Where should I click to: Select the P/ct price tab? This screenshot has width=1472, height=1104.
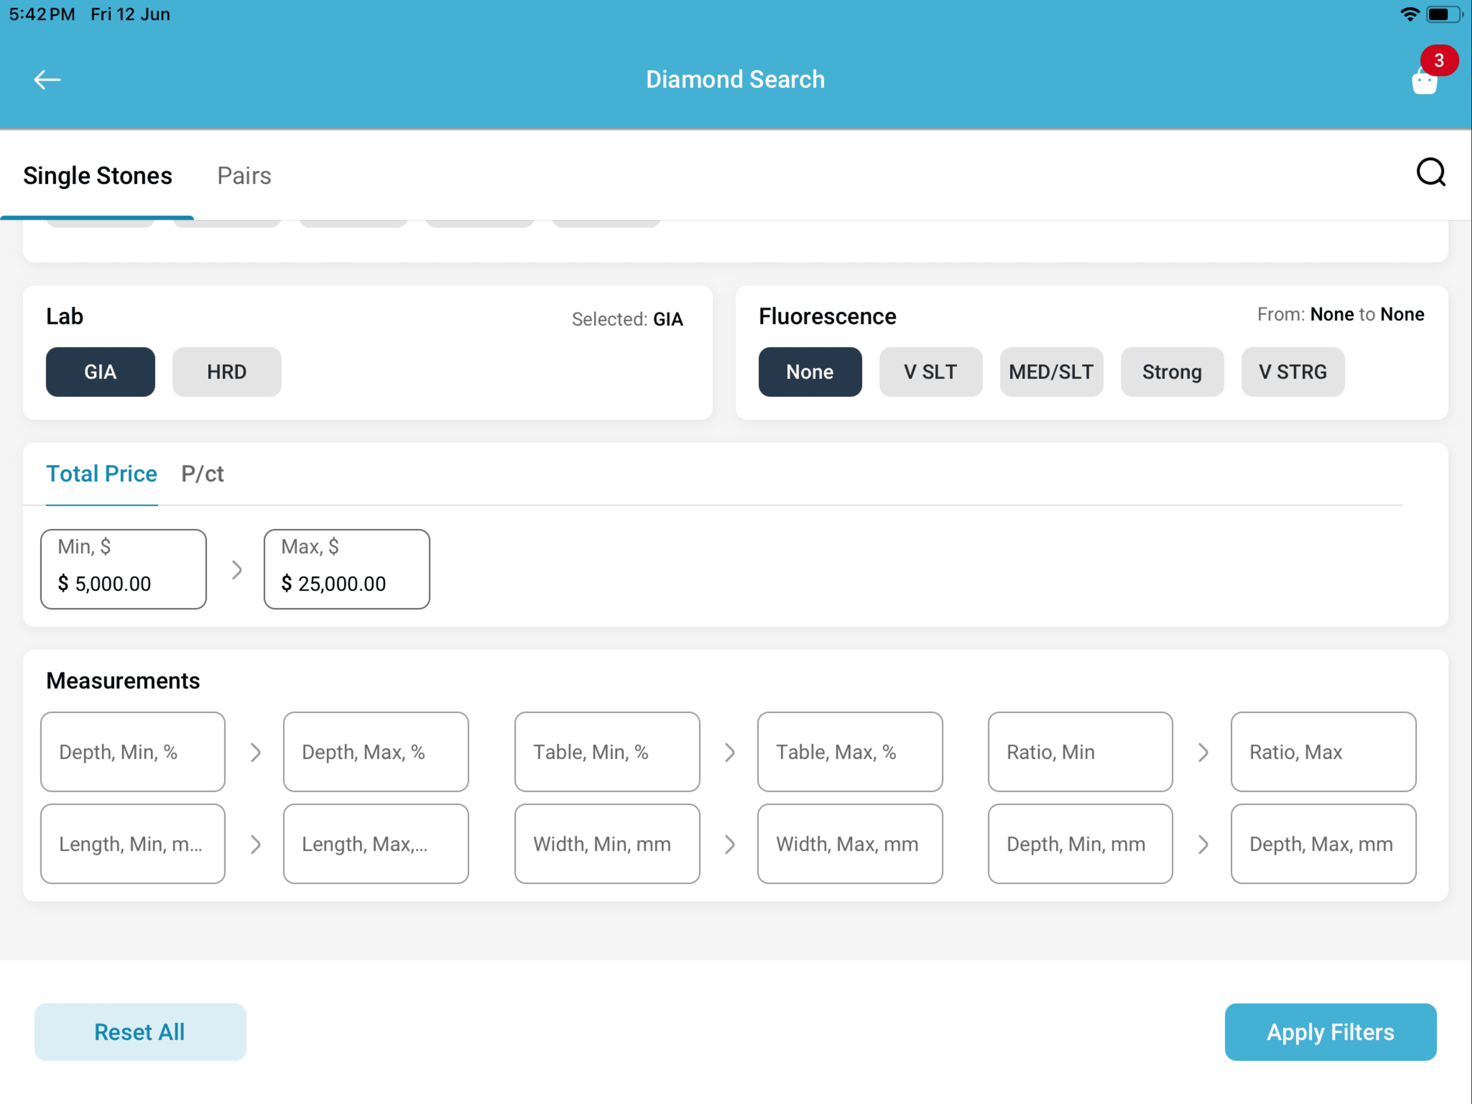tap(202, 473)
